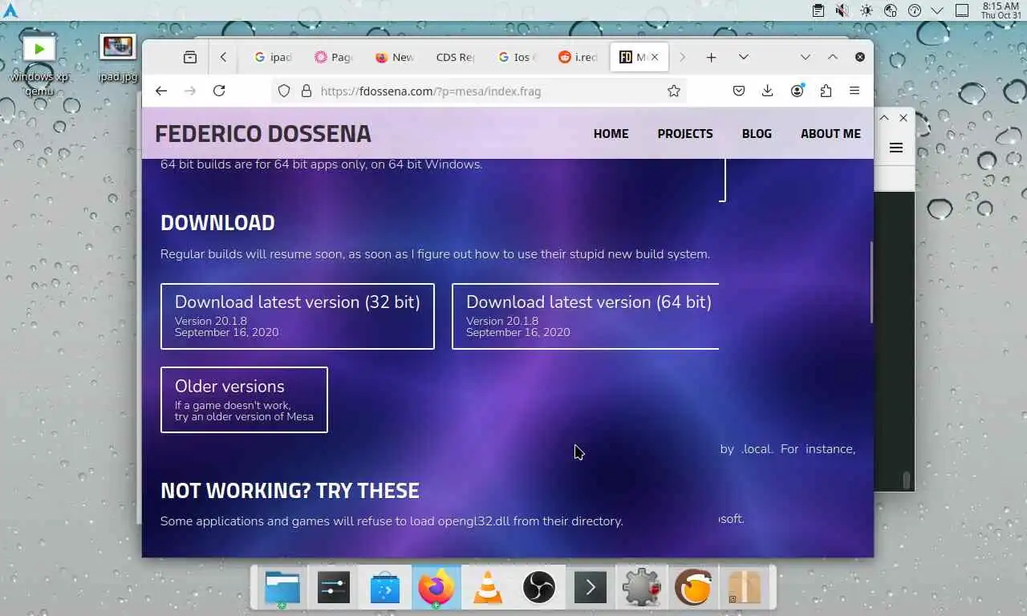Open system settings sliders dock icon
1027x616 pixels.
pyautogui.click(x=334, y=589)
